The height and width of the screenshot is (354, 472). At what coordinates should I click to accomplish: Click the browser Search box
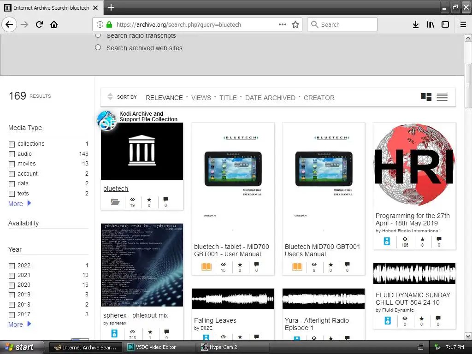342,24
